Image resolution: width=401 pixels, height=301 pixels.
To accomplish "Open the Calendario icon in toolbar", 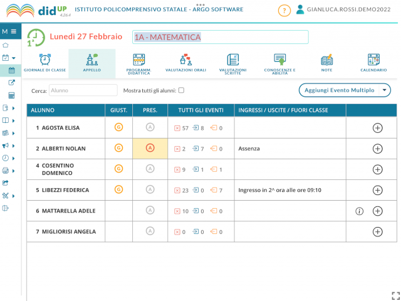I will (373, 60).
